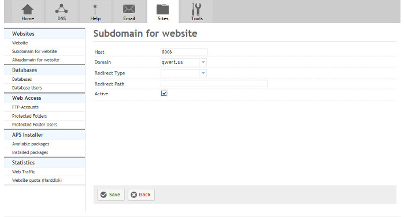This screenshot has width=404, height=217.
Task: Uncheck the Active checkbox
Action: 164,93
